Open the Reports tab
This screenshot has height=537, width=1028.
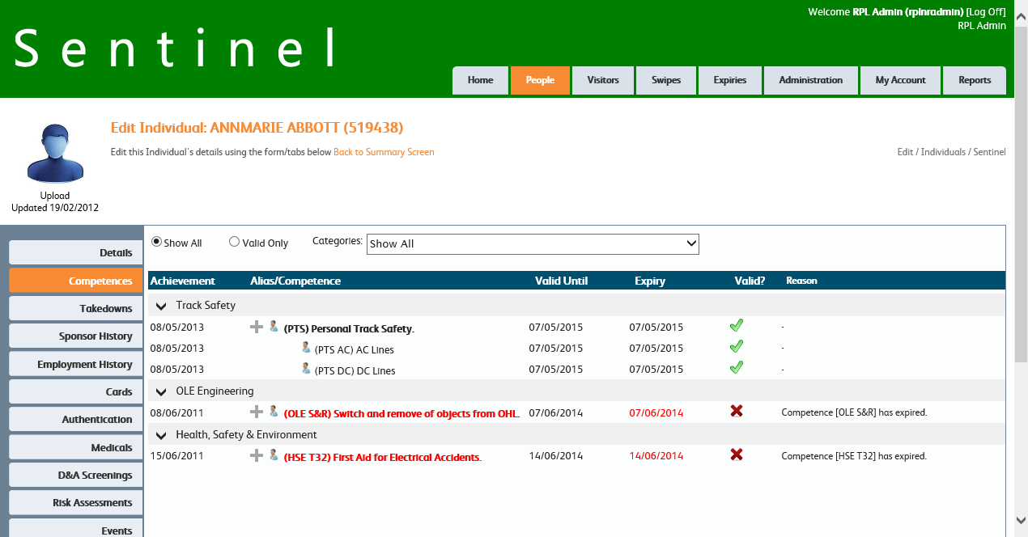(x=975, y=80)
